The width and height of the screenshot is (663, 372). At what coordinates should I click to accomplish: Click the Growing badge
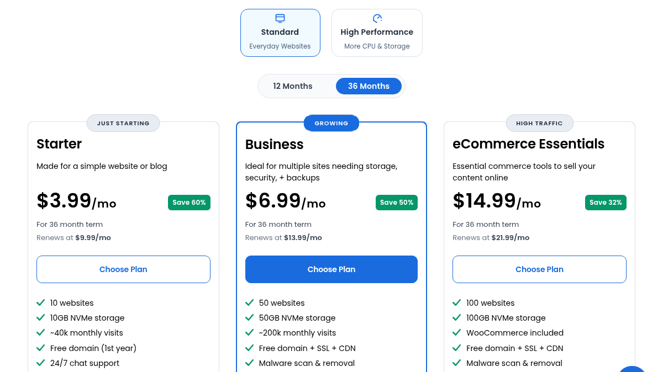[331, 123]
